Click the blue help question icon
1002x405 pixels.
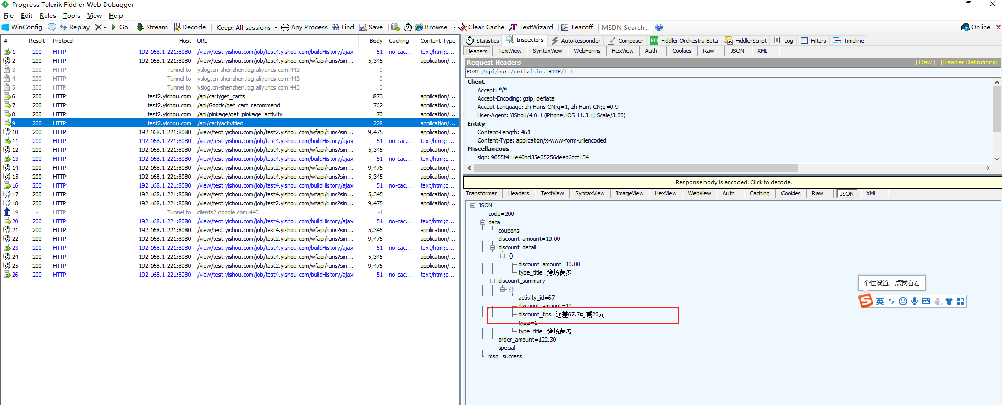coord(659,27)
